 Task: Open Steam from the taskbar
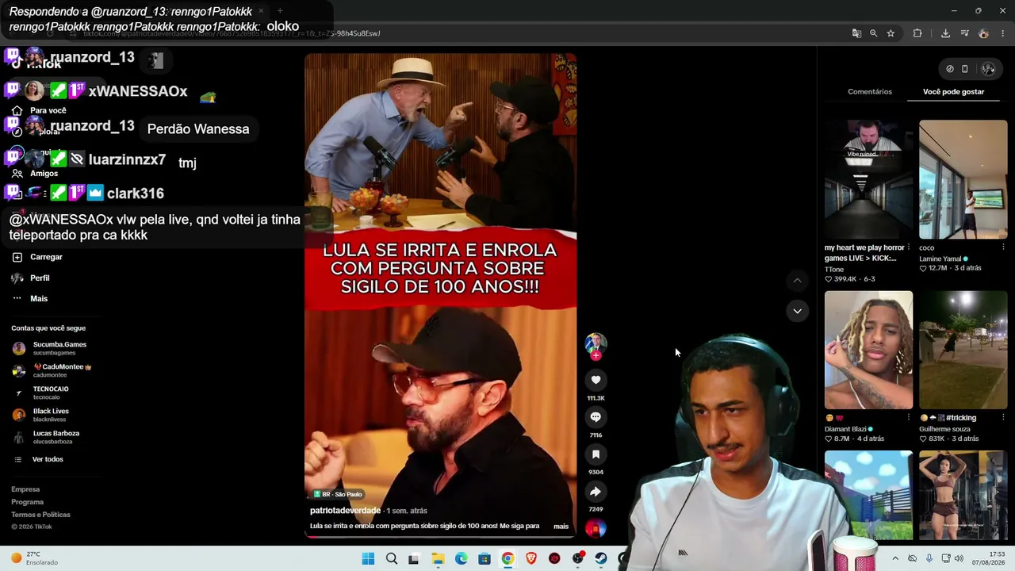click(x=601, y=559)
